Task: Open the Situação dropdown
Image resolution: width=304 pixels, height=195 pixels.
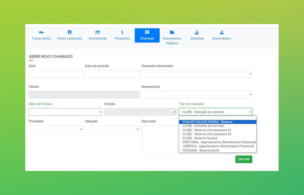Action: point(112,129)
